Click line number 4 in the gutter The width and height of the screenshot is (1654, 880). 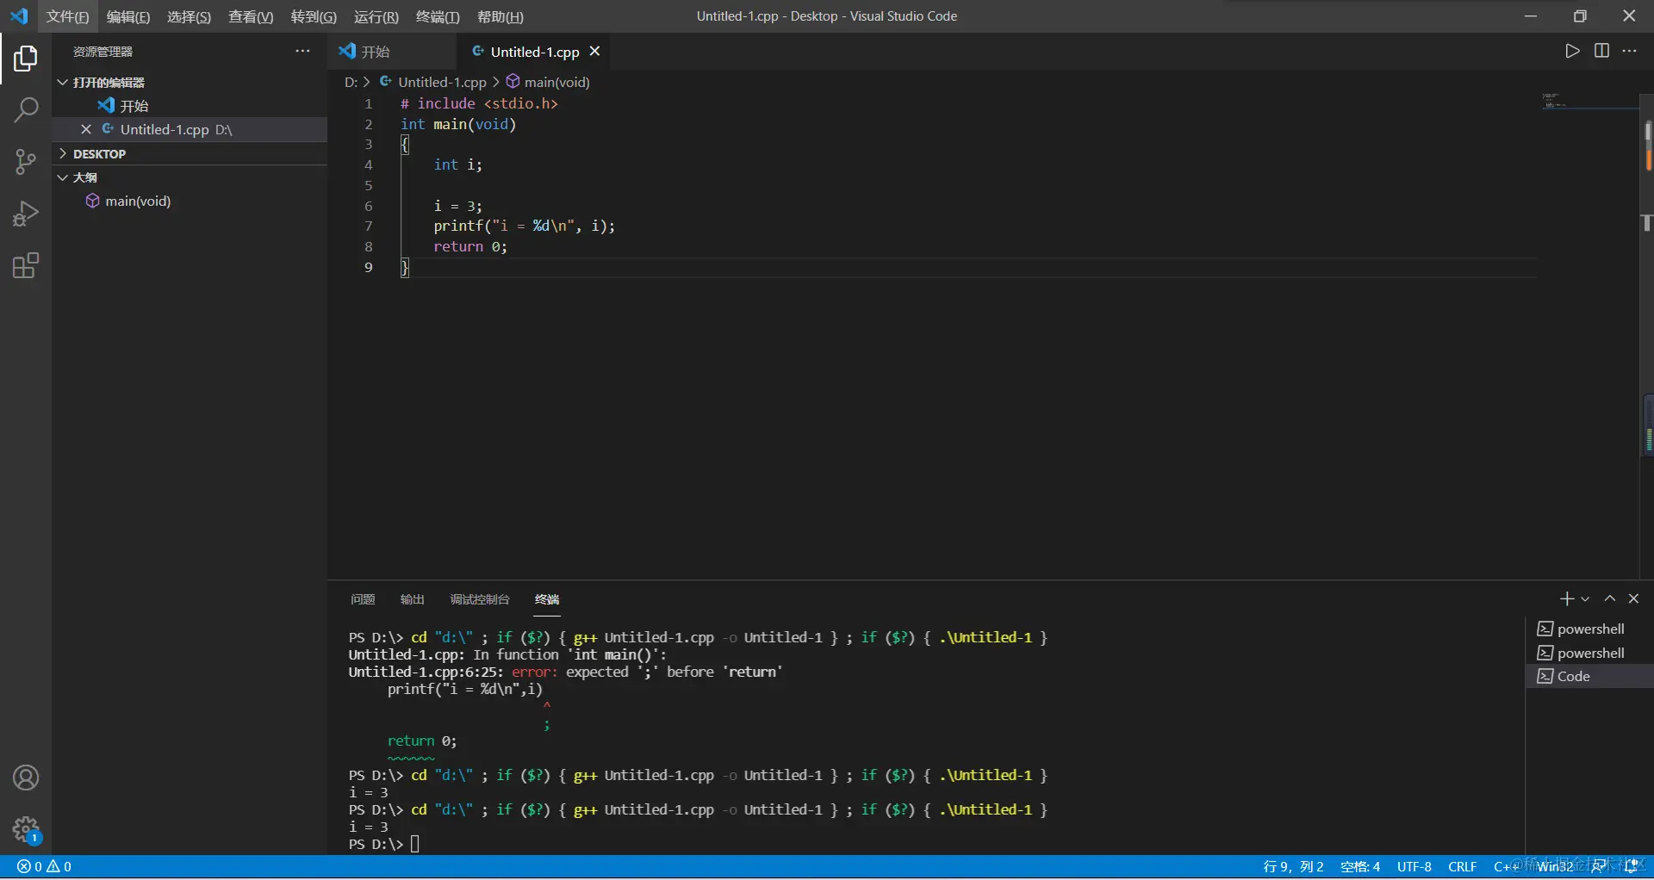pyautogui.click(x=368, y=164)
